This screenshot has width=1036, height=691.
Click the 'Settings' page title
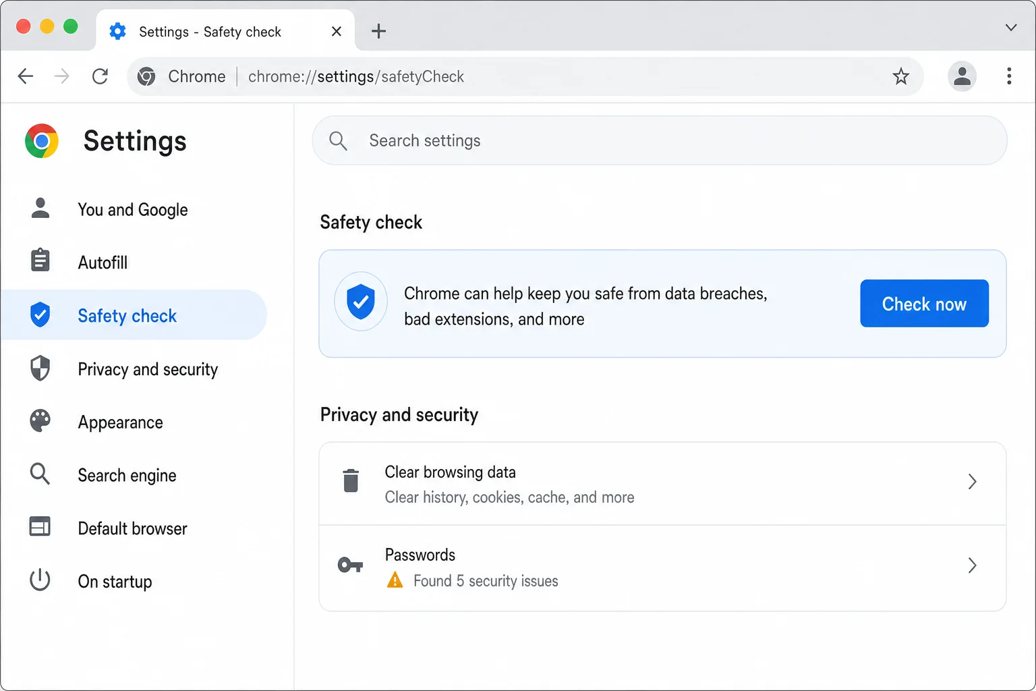[135, 141]
